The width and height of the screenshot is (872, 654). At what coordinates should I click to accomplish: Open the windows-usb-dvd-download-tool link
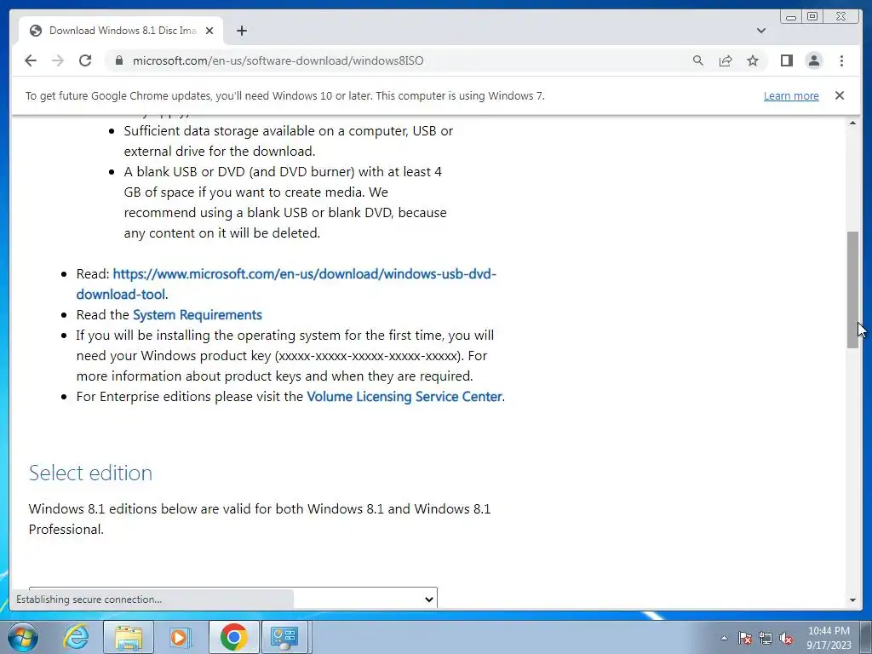(286, 284)
